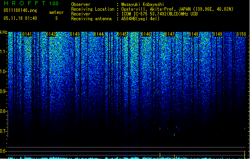The height and width of the screenshot is (159, 250).
Task: Click the 0.8 kHz axis label
Action: point(3,111)
